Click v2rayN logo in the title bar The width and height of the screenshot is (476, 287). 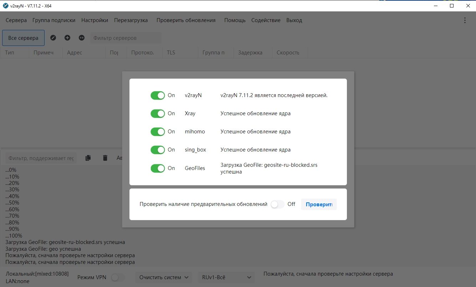point(5,6)
